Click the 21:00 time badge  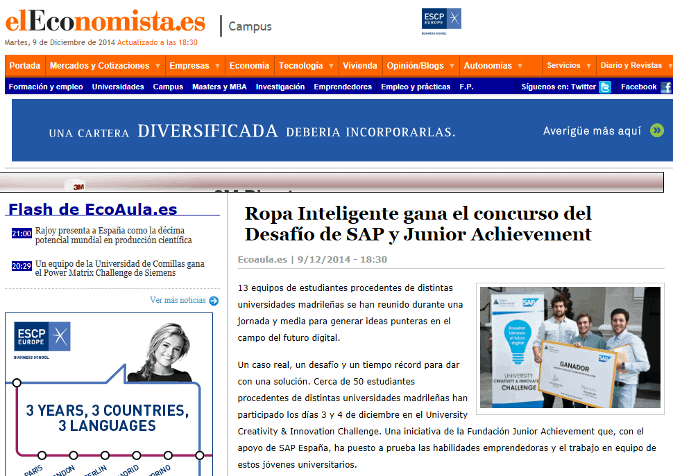coord(22,233)
